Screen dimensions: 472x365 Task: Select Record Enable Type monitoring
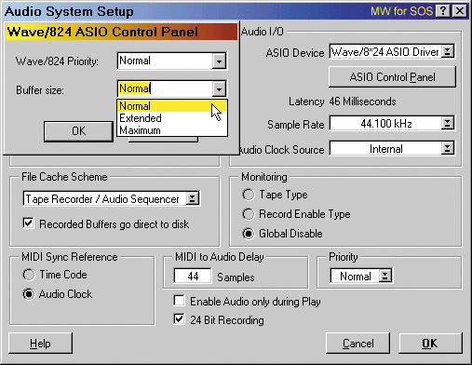pyautogui.click(x=249, y=214)
